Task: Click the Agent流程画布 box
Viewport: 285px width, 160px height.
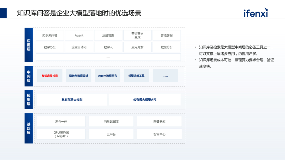Action: pos(107,76)
